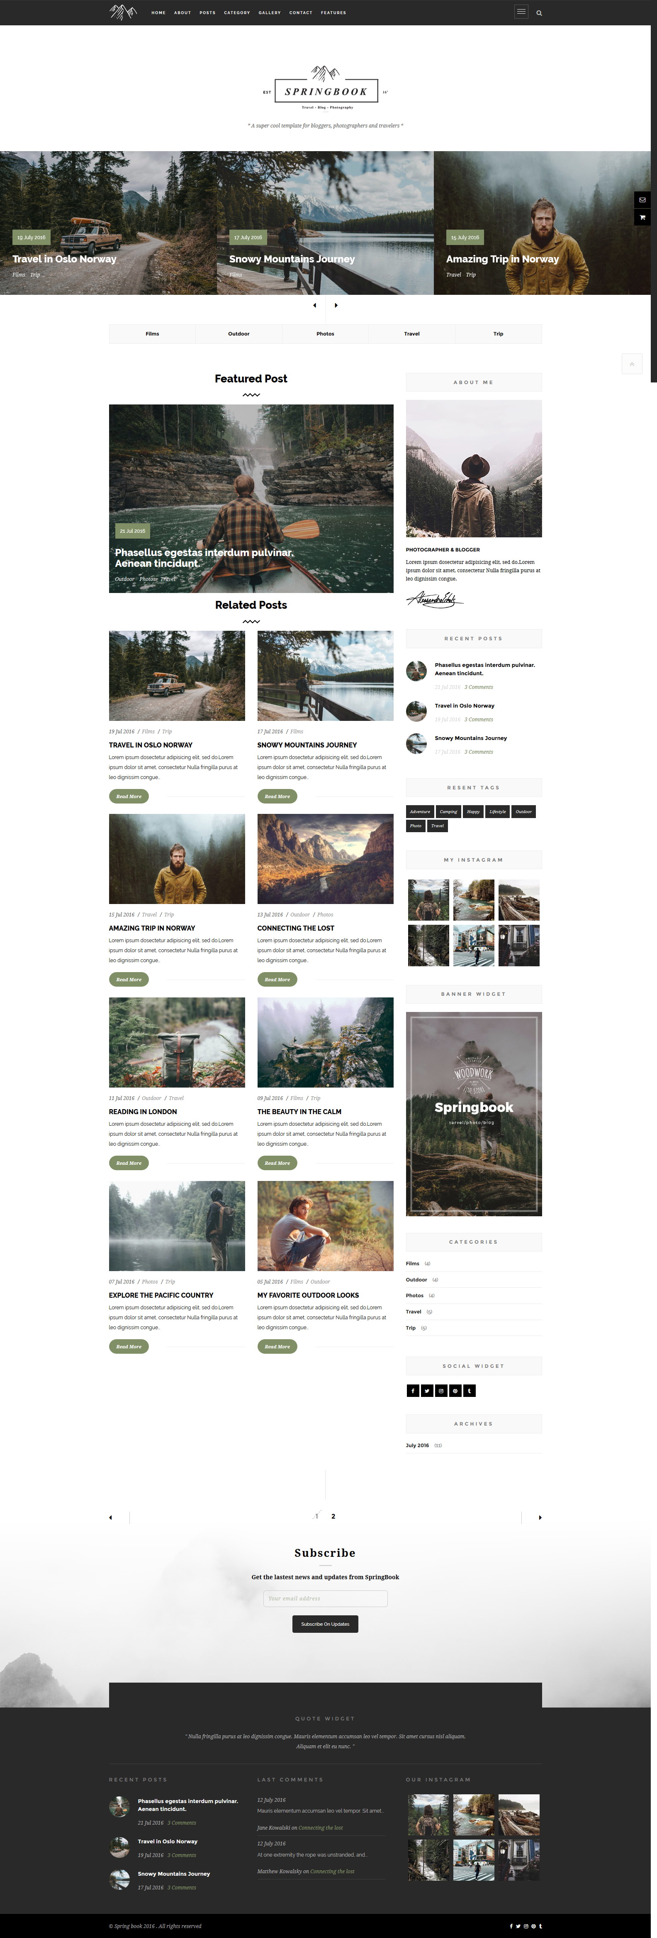Open the search icon in top navigation
Image resolution: width=657 pixels, height=1938 pixels.
coord(539,13)
